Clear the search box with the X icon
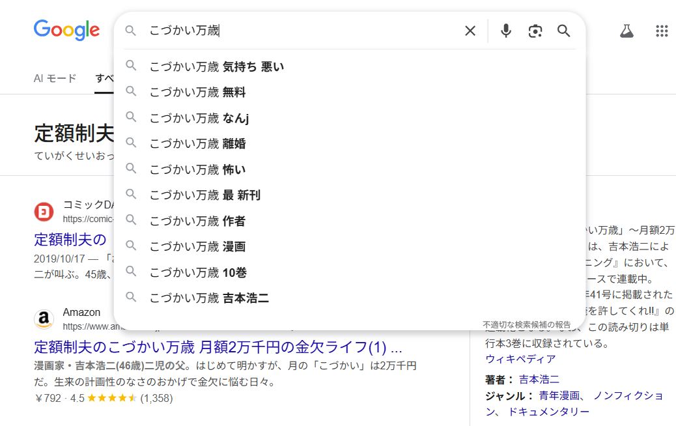This screenshot has width=676, height=426. (470, 31)
